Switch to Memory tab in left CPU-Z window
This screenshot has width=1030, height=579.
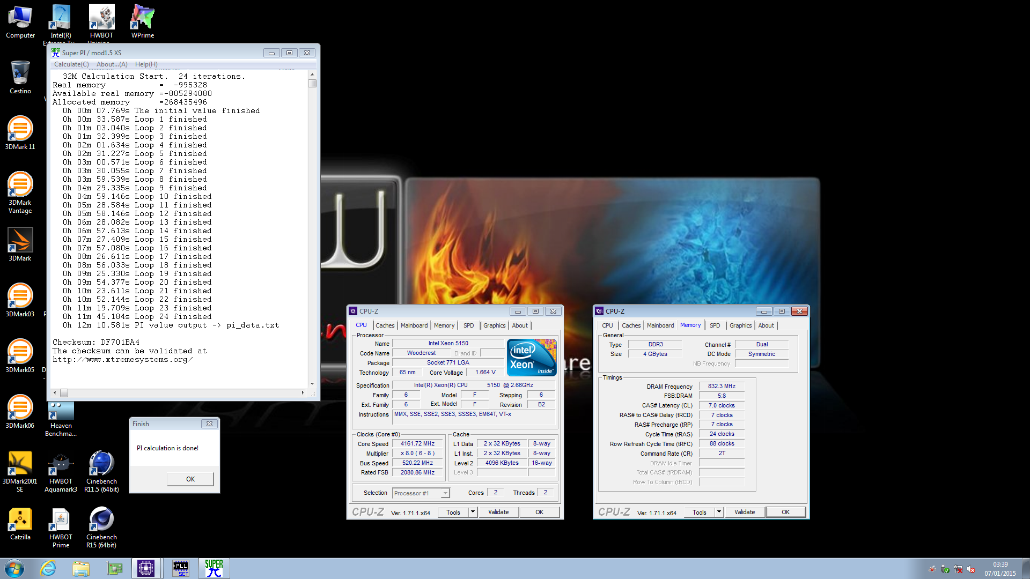pos(444,325)
